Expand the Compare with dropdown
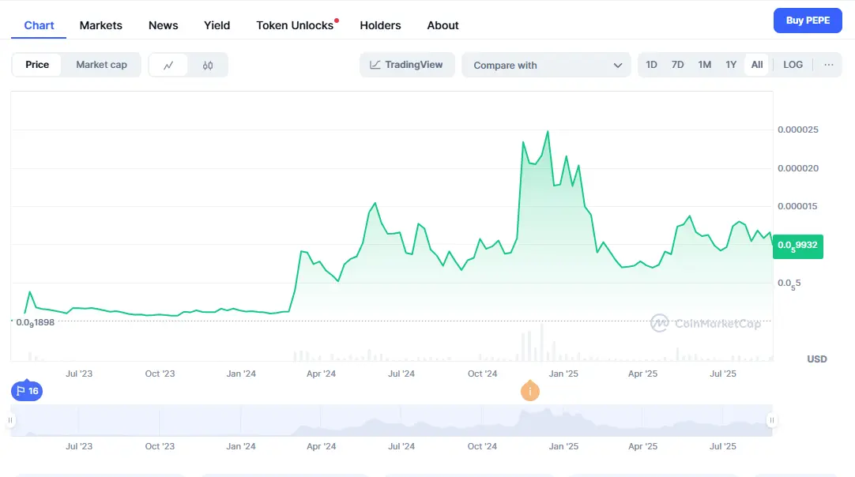 pos(546,66)
